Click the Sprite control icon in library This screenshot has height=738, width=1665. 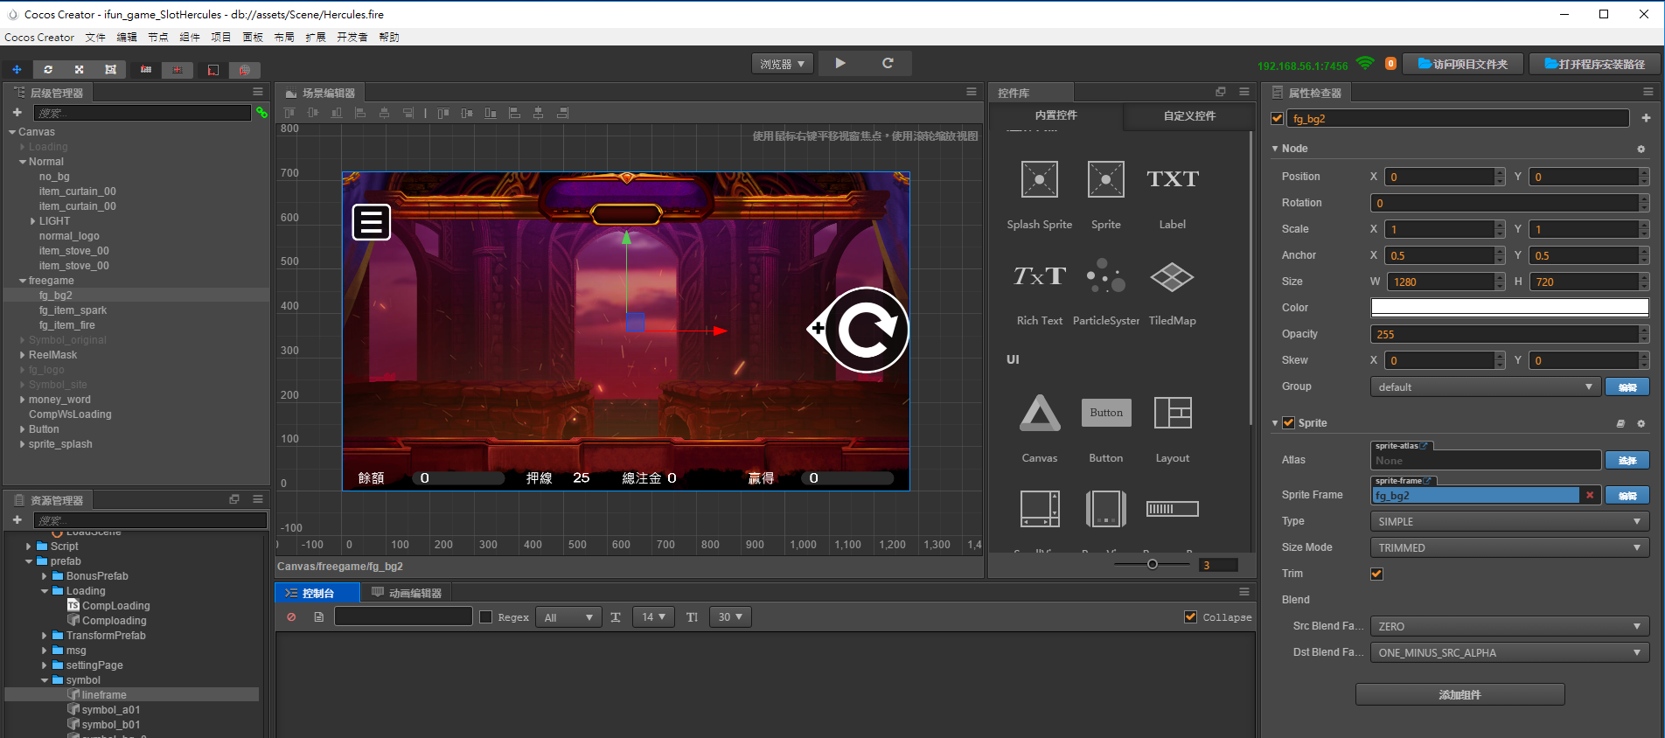[x=1105, y=180]
